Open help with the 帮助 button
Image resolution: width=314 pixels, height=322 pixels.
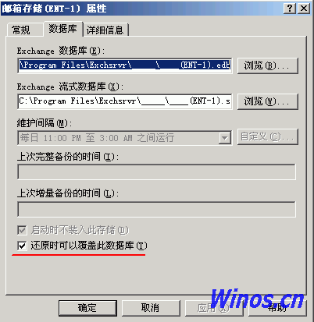[x=277, y=308]
